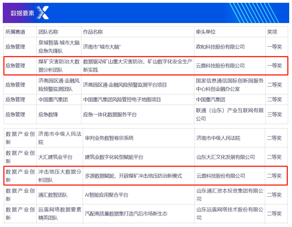
Task: Select the 奖项 column header
Action: pos(272,32)
